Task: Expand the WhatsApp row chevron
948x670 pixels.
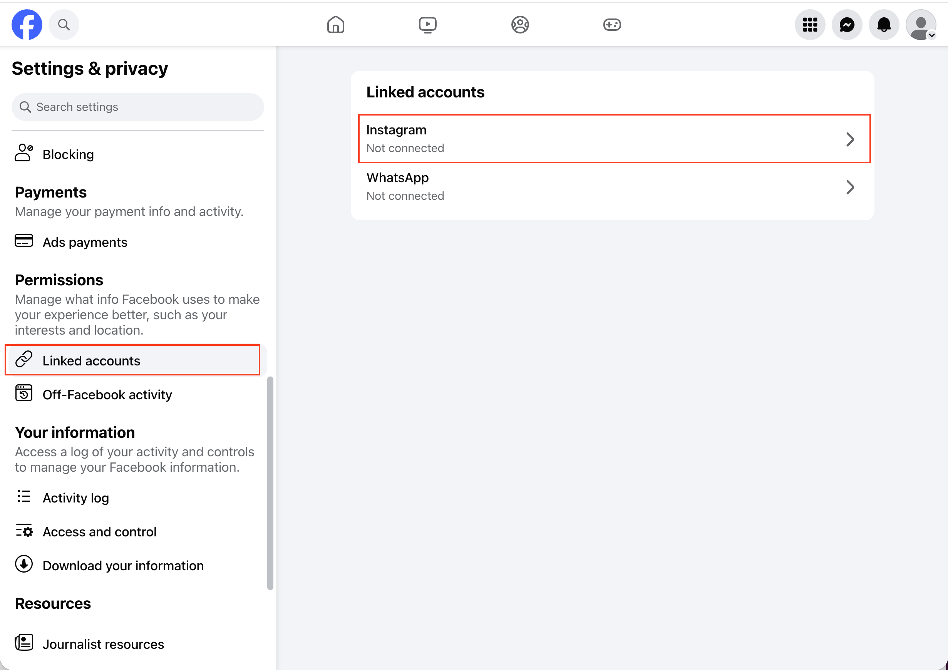Action: (850, 188)
